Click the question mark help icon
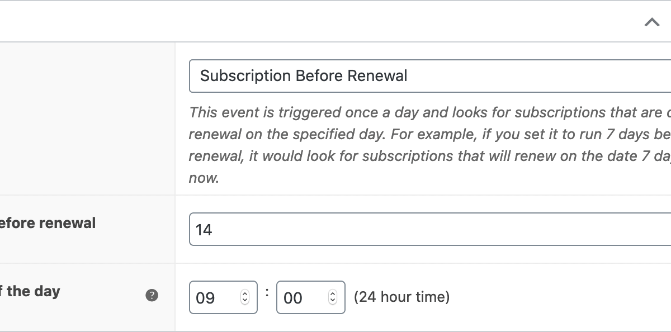 pos(152,296)
